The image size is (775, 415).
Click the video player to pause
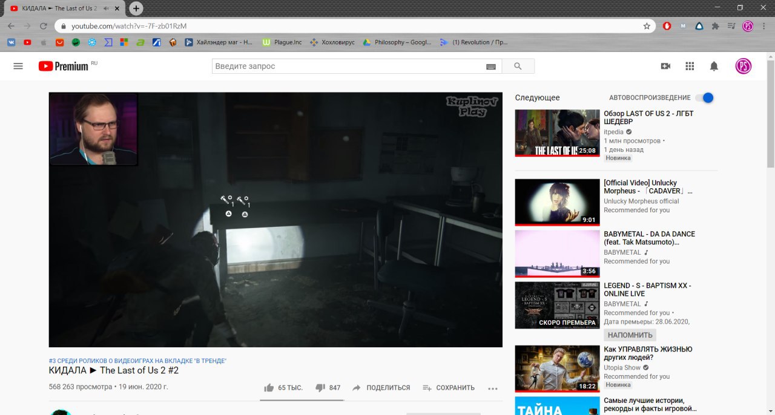(275, 220)
